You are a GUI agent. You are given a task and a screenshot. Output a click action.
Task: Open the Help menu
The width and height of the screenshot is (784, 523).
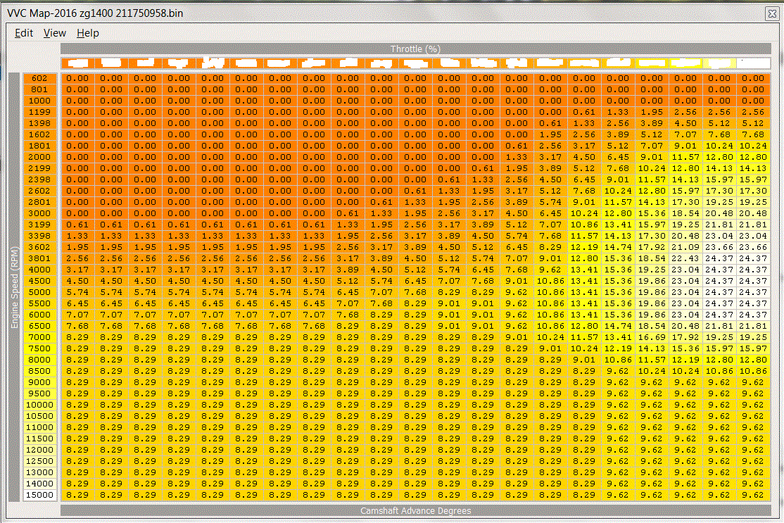pos(88,33)
